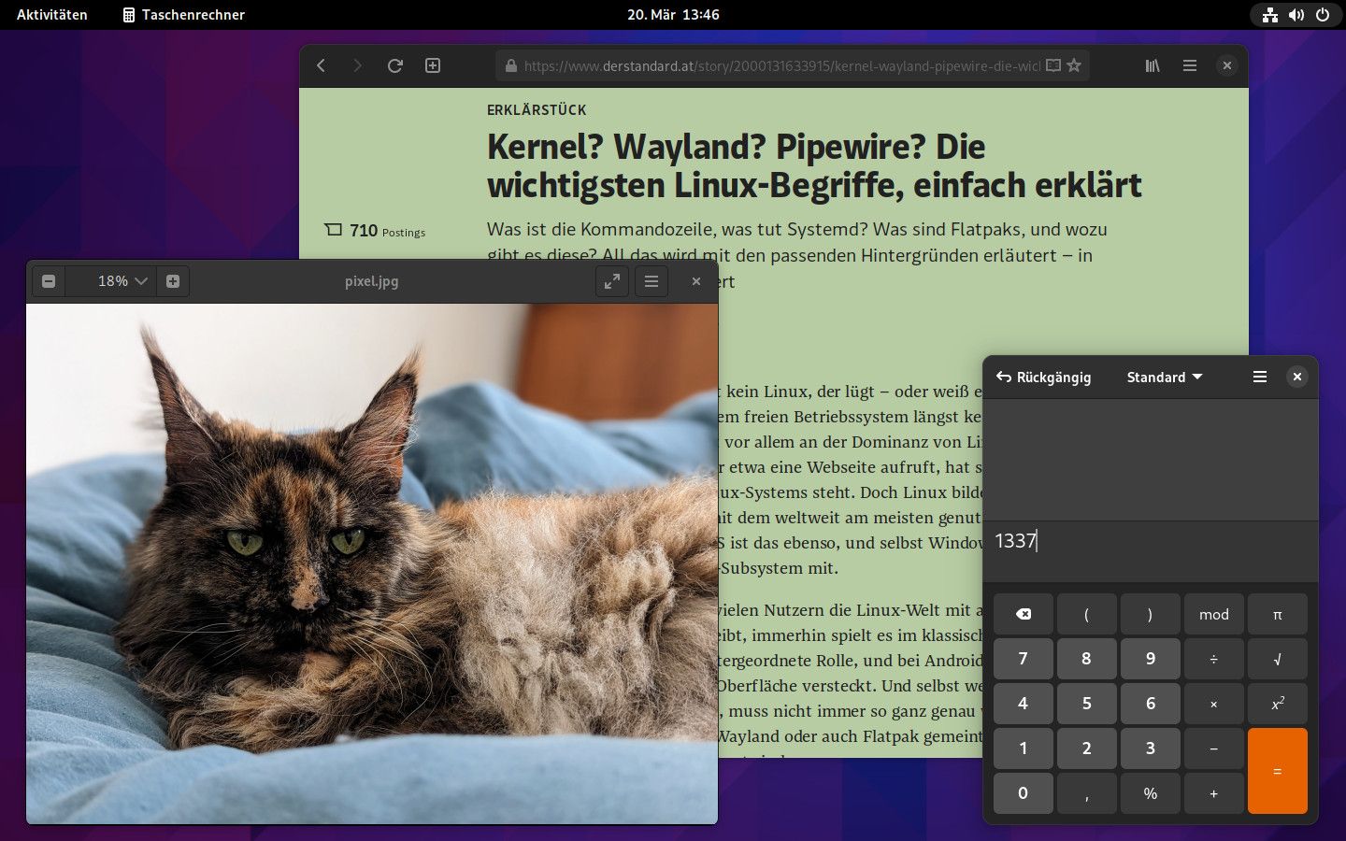
Task: Open a new browser tab
Action: pos(432,65)
